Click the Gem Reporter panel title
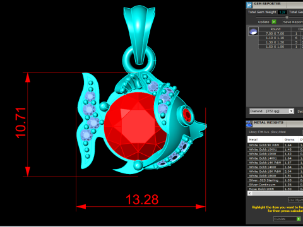 [x=267, y=4]
